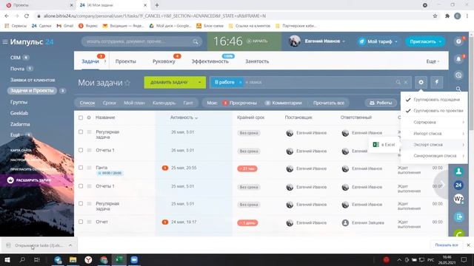The image size is (474, 266).
Task: Toggle Группировать по проектам option
Action: (434, 111)
